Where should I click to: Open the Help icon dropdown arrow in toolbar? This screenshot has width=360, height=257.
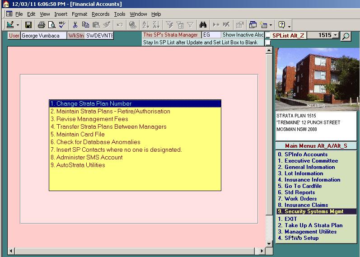(x=289, y=25)
